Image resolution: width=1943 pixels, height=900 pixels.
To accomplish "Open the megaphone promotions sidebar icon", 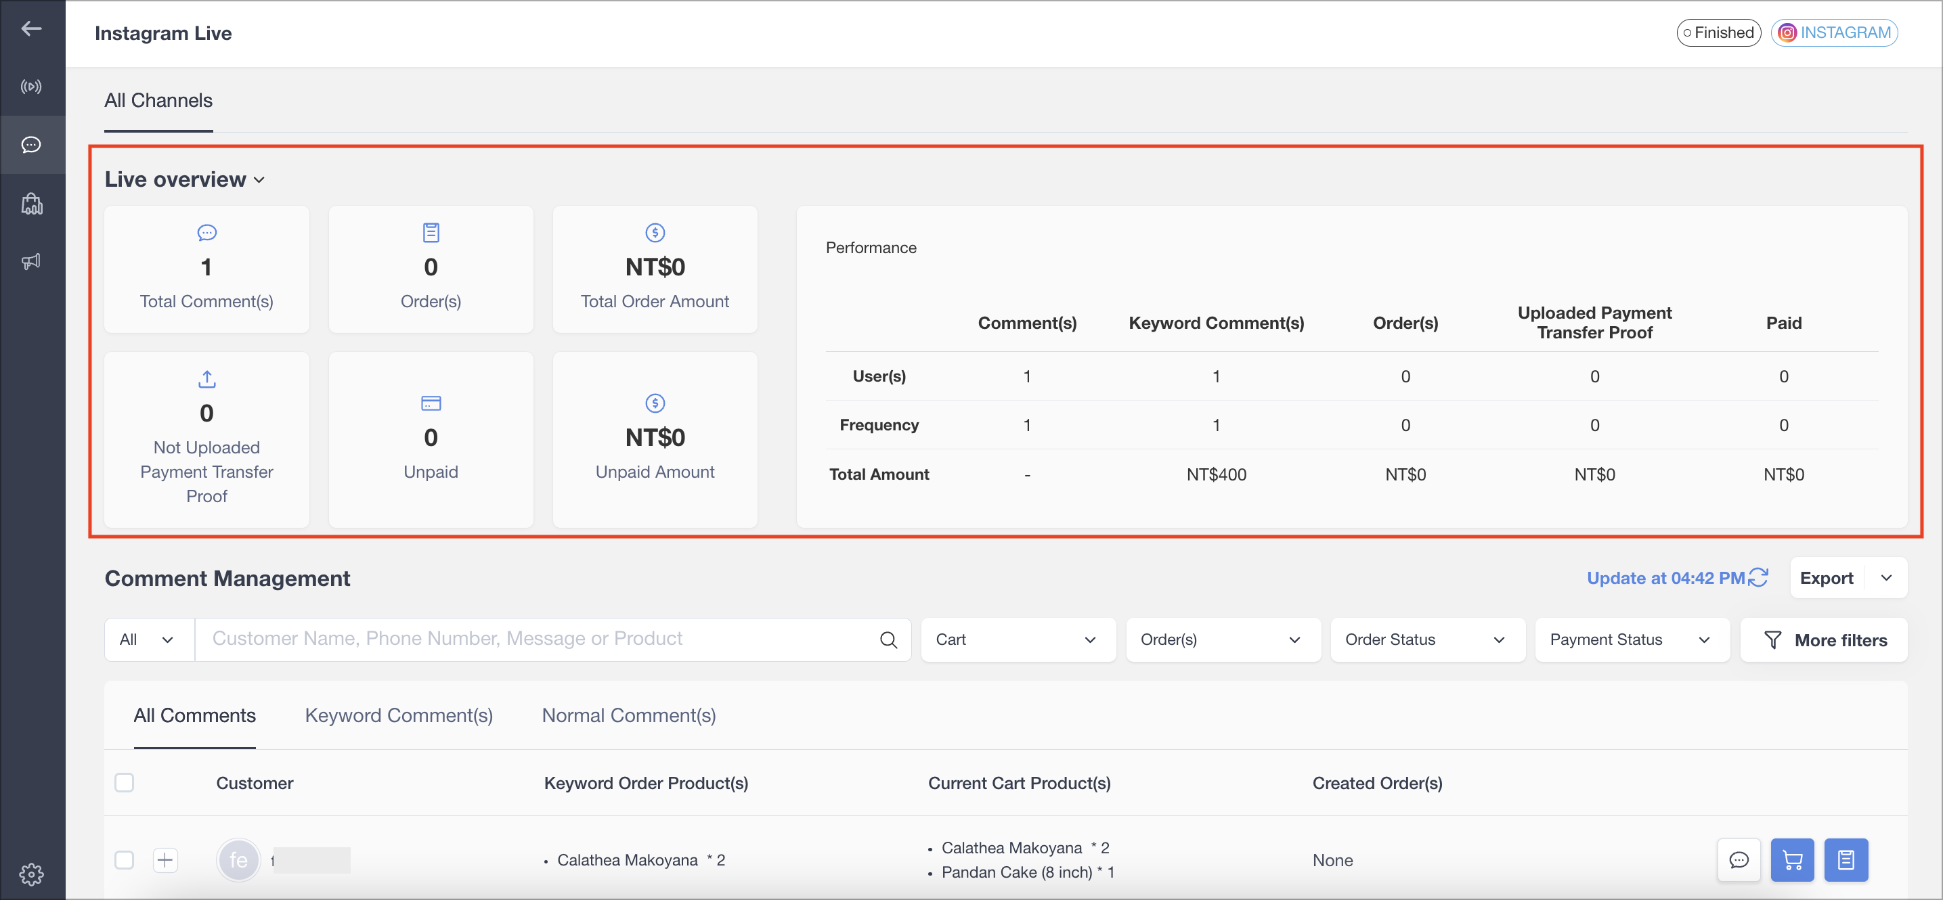I will click(31, 262).
